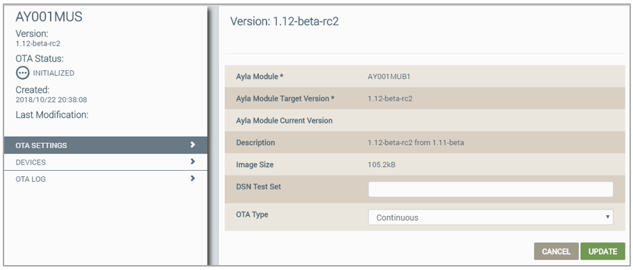This screenshot has height=270, width=633.
Task: Select the Ayla Module * label
Action: (x=260, y=76)
